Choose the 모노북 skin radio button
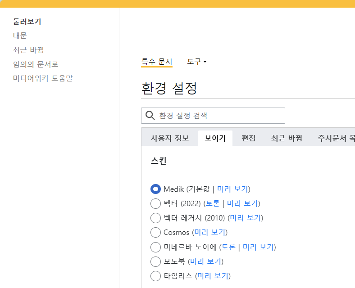 point(155,261)
